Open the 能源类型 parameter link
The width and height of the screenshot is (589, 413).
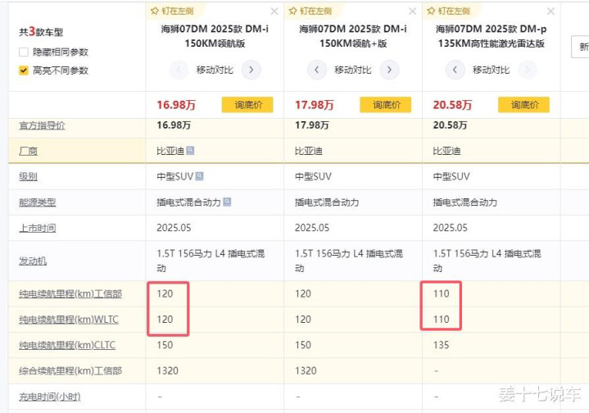[37, 202]
